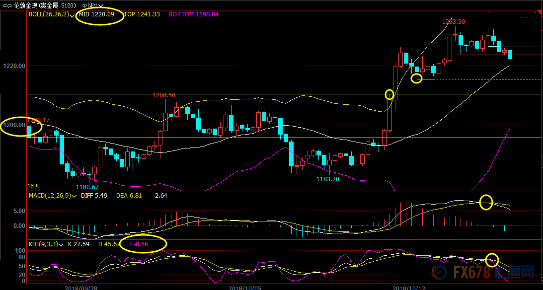Image resolution: width=543 pixels, height=290 pixels.
Task: Click the chain link icon beside 伦敦金现
Action: click(x=7, y=5)
